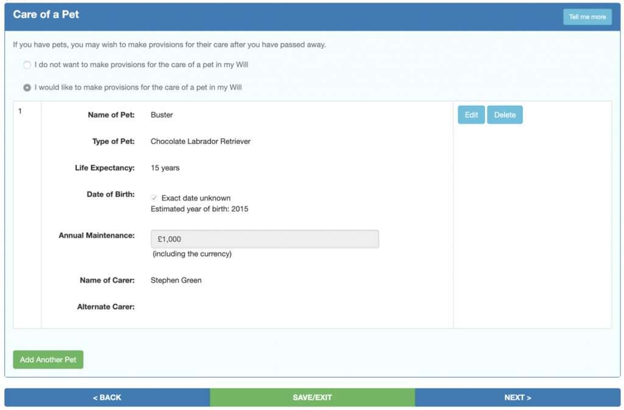The width and height of the screenshot is (624, 410).
Task: Click the 'Name of Carer:' label
Action: click(x=107, y=280)
